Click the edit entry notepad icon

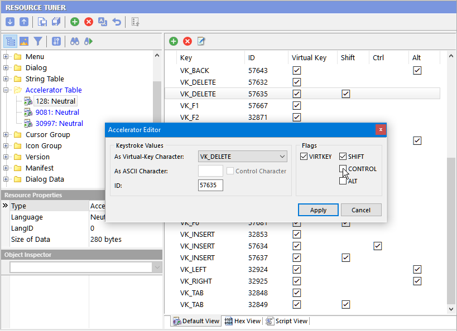(201, 41)
